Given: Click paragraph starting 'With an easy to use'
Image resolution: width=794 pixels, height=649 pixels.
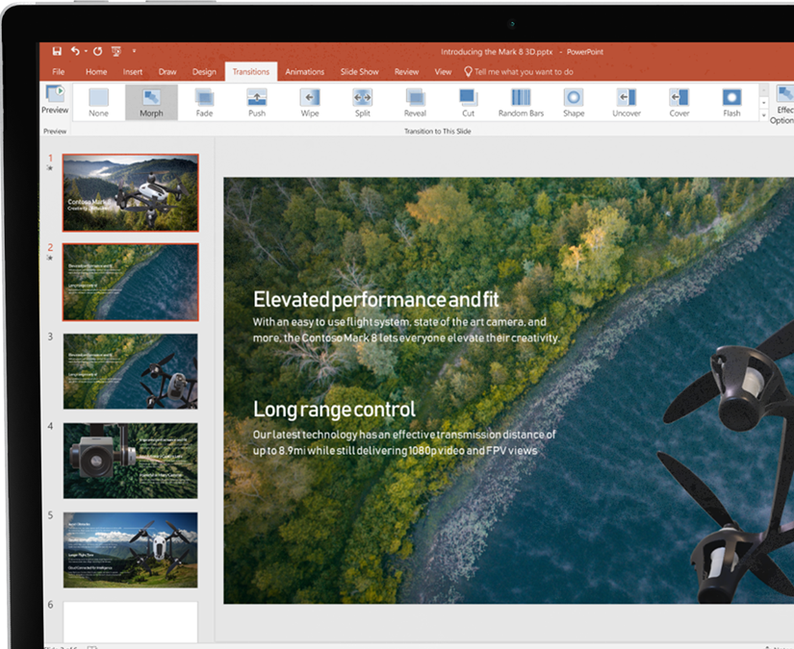Looking at the screenshot, I should [406, 330].
